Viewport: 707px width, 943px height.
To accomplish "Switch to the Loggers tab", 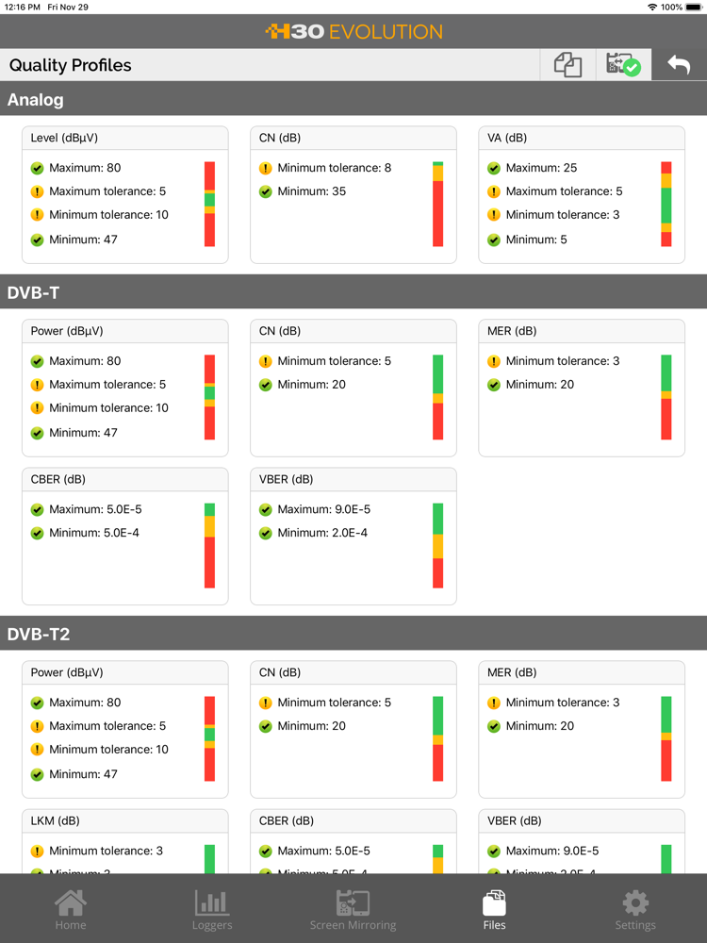I will (x=211, y=910).
